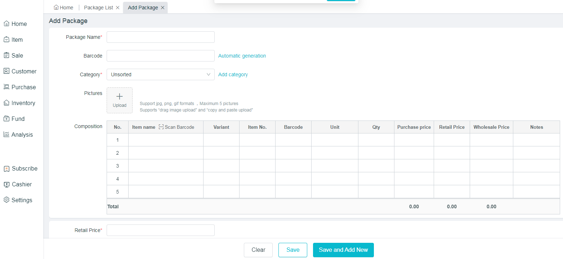
Task: Click the Analysis chart icon
Action: tap(6, 135)
